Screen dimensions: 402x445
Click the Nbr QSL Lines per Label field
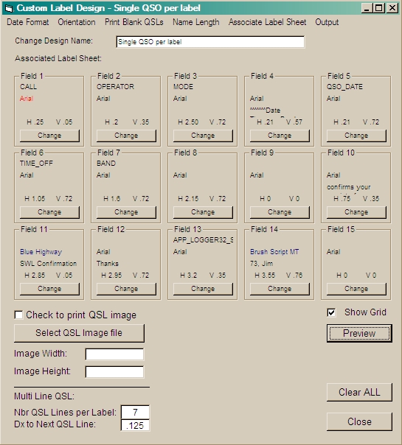point(135,413)
